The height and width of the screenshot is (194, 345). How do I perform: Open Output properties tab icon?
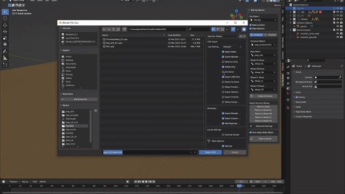pyautogui.click(x=288, y=78)
